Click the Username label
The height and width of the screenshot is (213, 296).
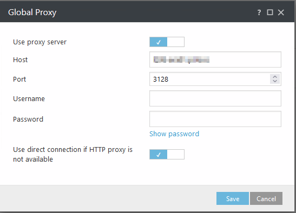pos(29,99)
